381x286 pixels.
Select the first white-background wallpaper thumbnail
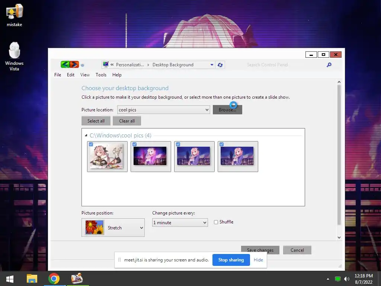(x=107, y=156)
